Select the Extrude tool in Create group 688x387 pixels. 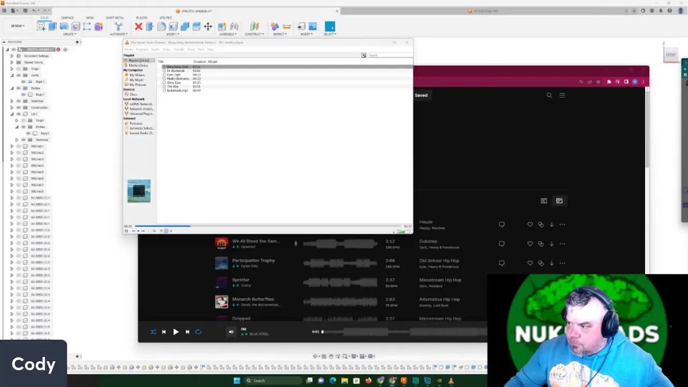(53, 26)
